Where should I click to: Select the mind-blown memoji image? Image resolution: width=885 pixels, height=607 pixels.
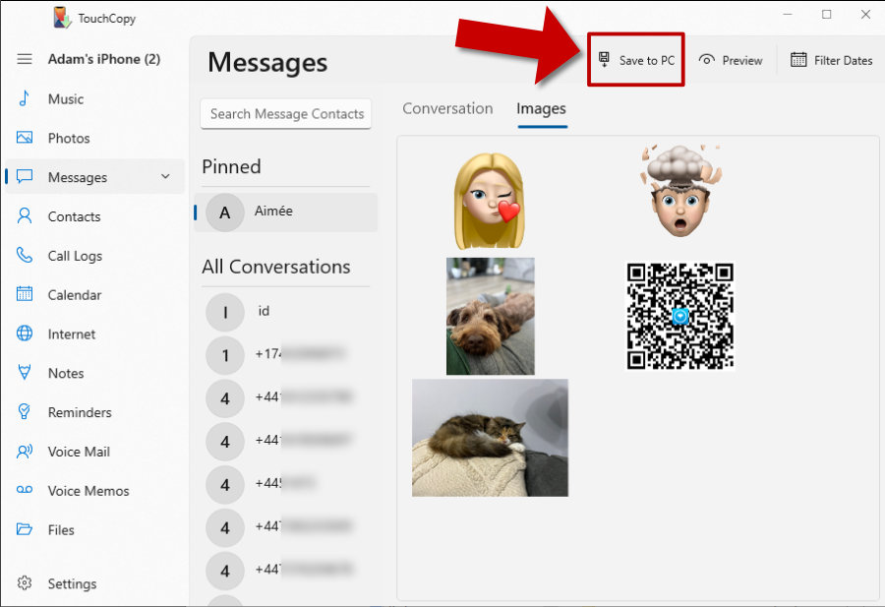680,190
